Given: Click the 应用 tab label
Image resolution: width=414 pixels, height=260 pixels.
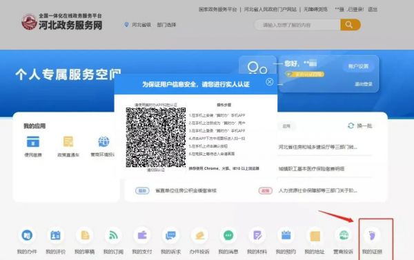Looking at the screenshot, I should [286, 126].
